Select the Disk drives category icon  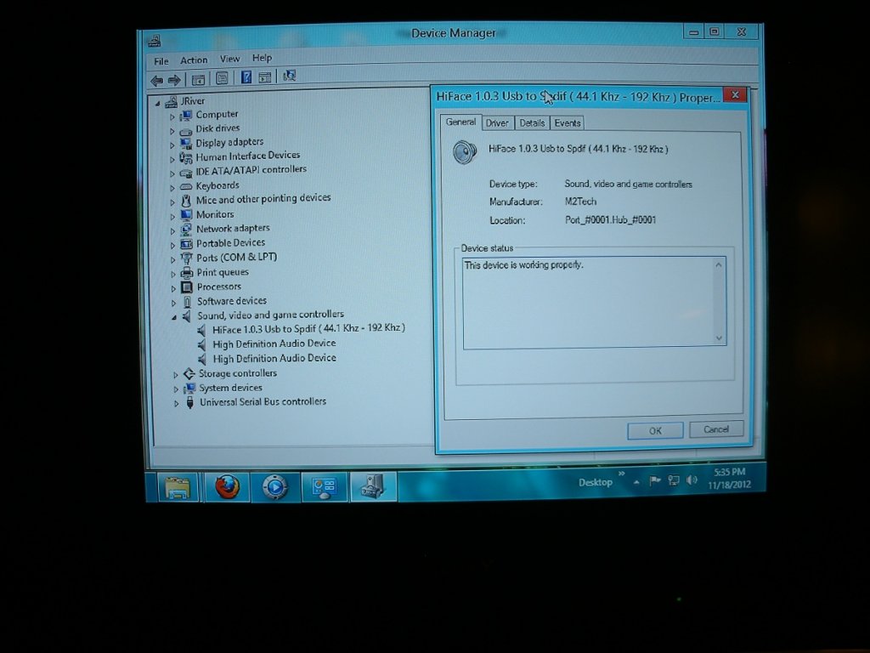tap(186, 130)
